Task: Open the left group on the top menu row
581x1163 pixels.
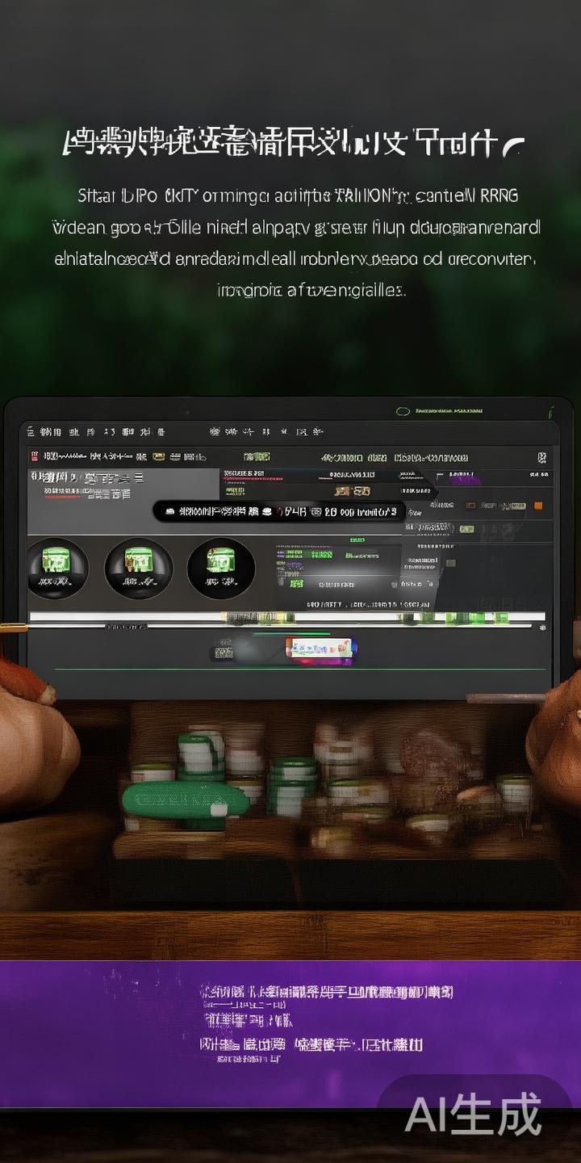Action: 97,432
